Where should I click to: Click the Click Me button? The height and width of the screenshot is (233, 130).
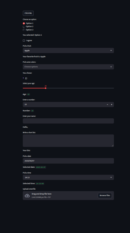tap(28, 13)
